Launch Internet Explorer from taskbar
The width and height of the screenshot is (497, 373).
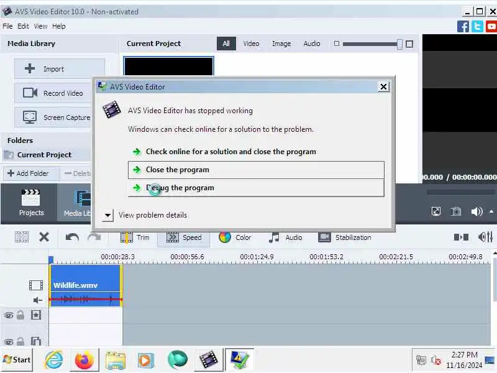[x=53, y=360]
